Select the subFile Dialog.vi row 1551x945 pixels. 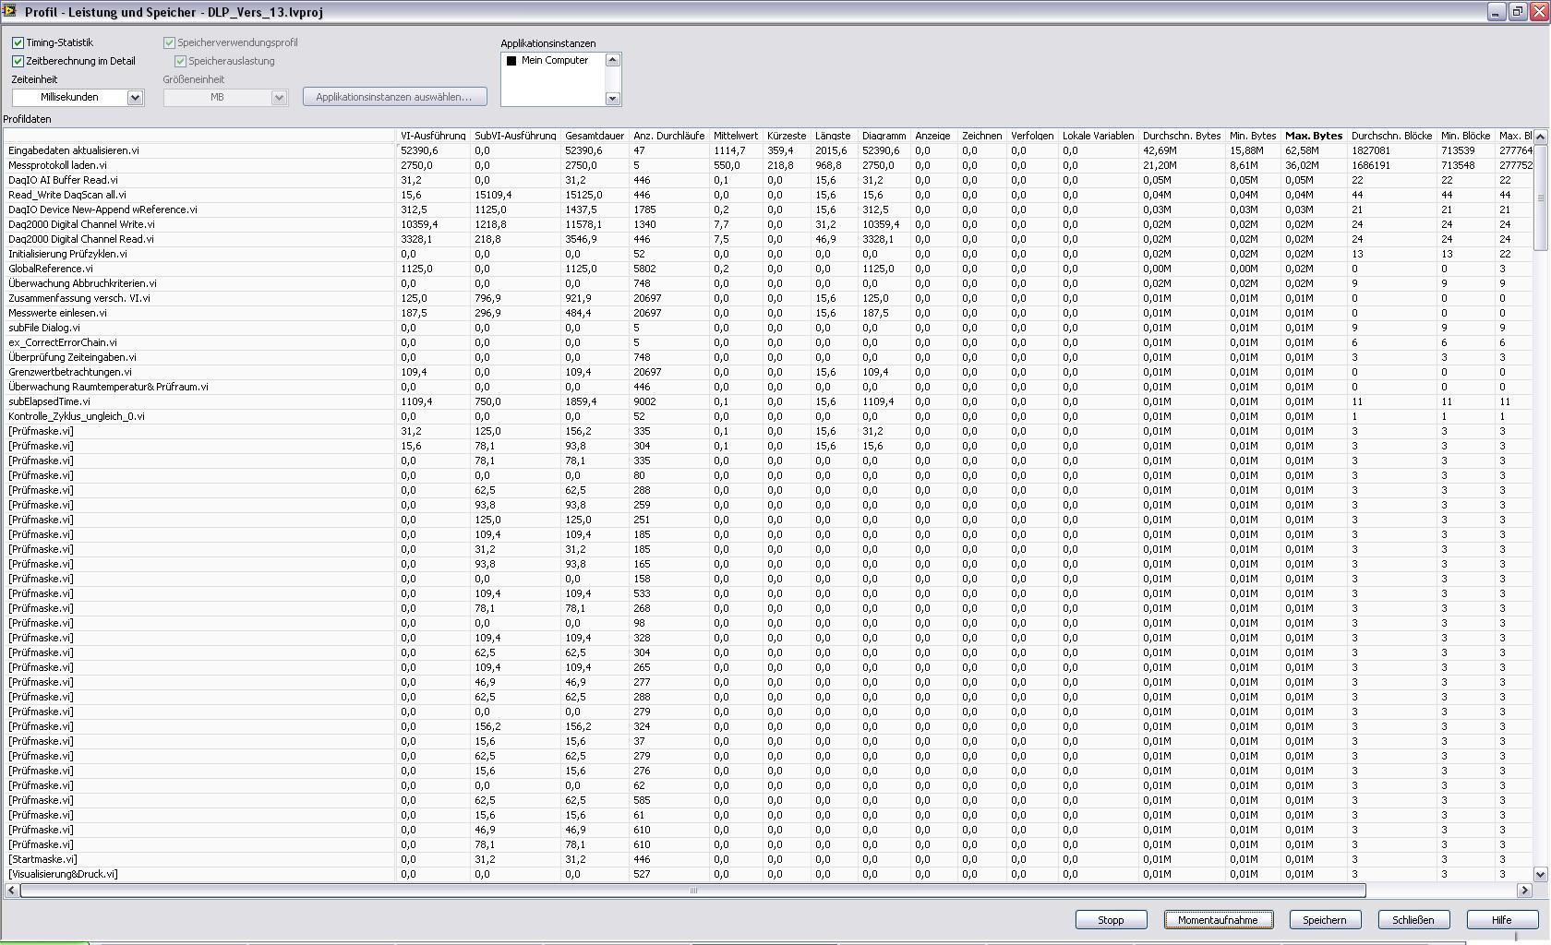767,328
